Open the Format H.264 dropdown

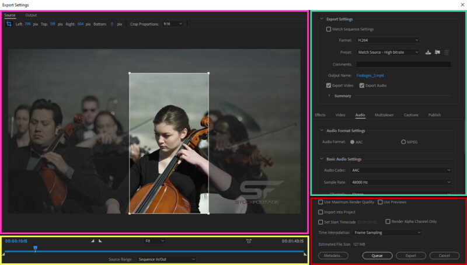[x=388, y=40]
